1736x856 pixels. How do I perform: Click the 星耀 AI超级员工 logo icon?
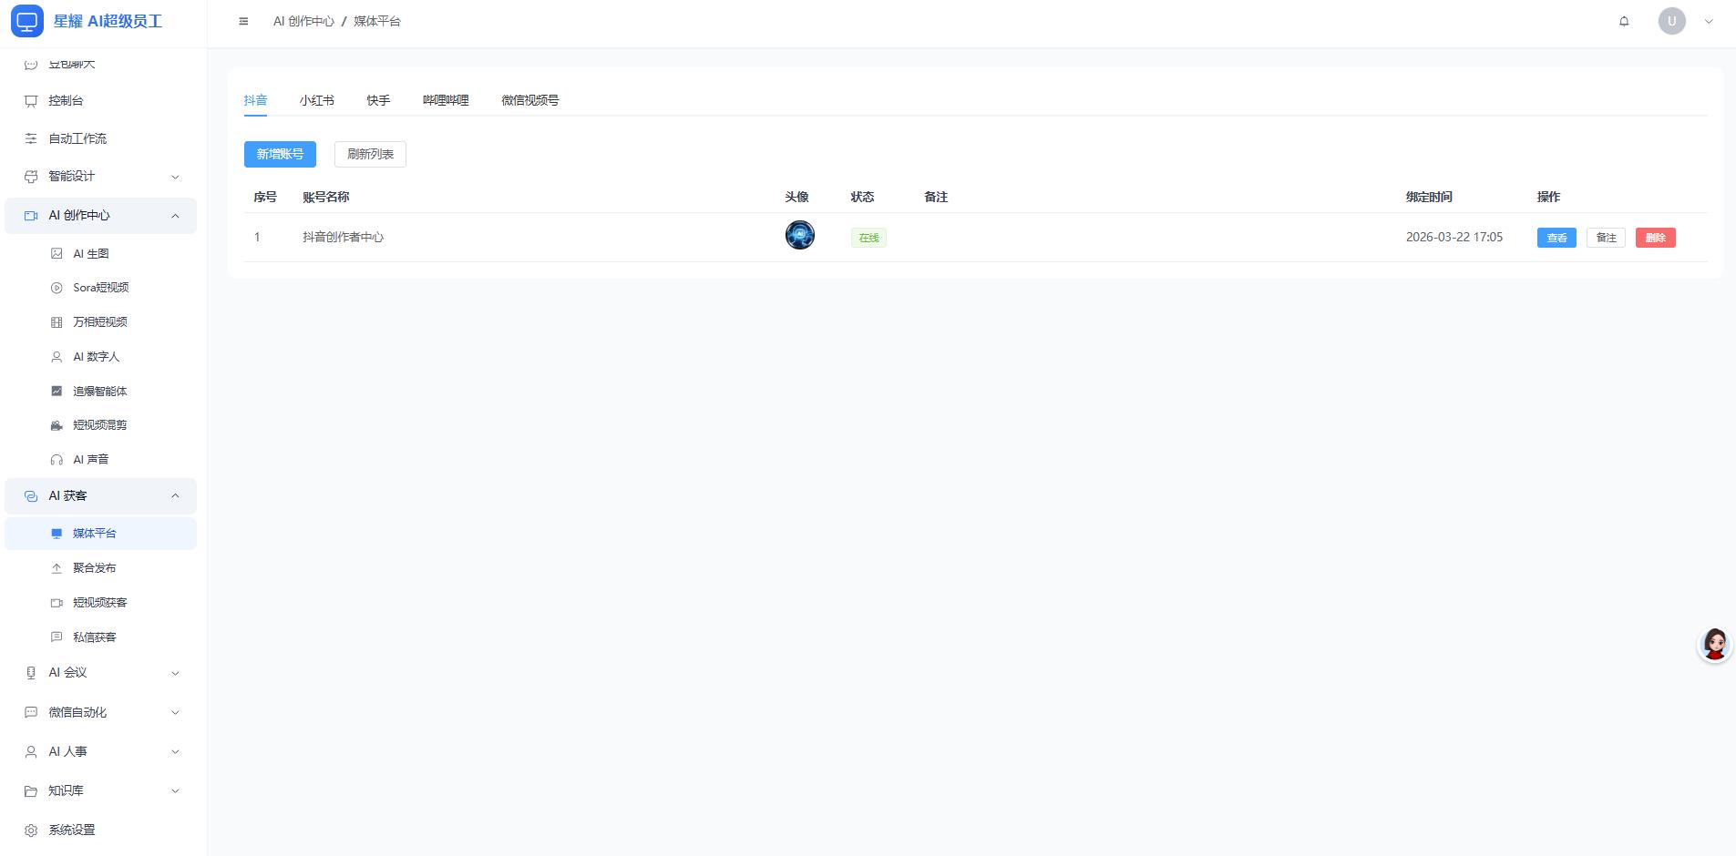tap(27, 21)
